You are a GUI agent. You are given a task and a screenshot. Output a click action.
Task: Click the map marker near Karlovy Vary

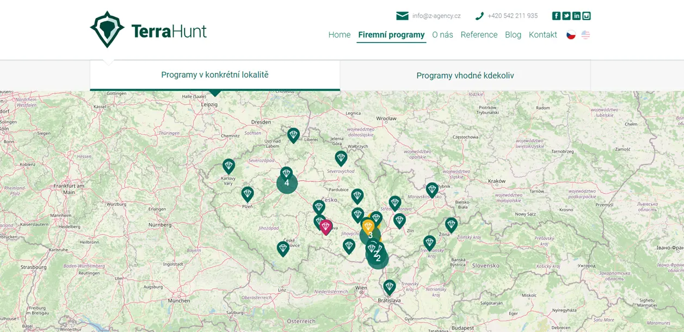click(229, 165)
